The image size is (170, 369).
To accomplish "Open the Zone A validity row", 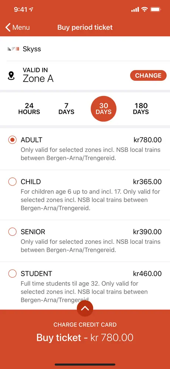I will tap(85, 76).
